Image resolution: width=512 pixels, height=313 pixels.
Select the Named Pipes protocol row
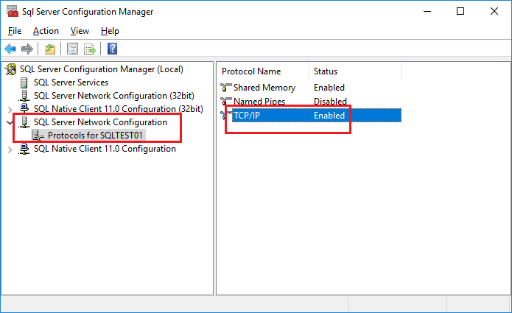coord(259,102)
